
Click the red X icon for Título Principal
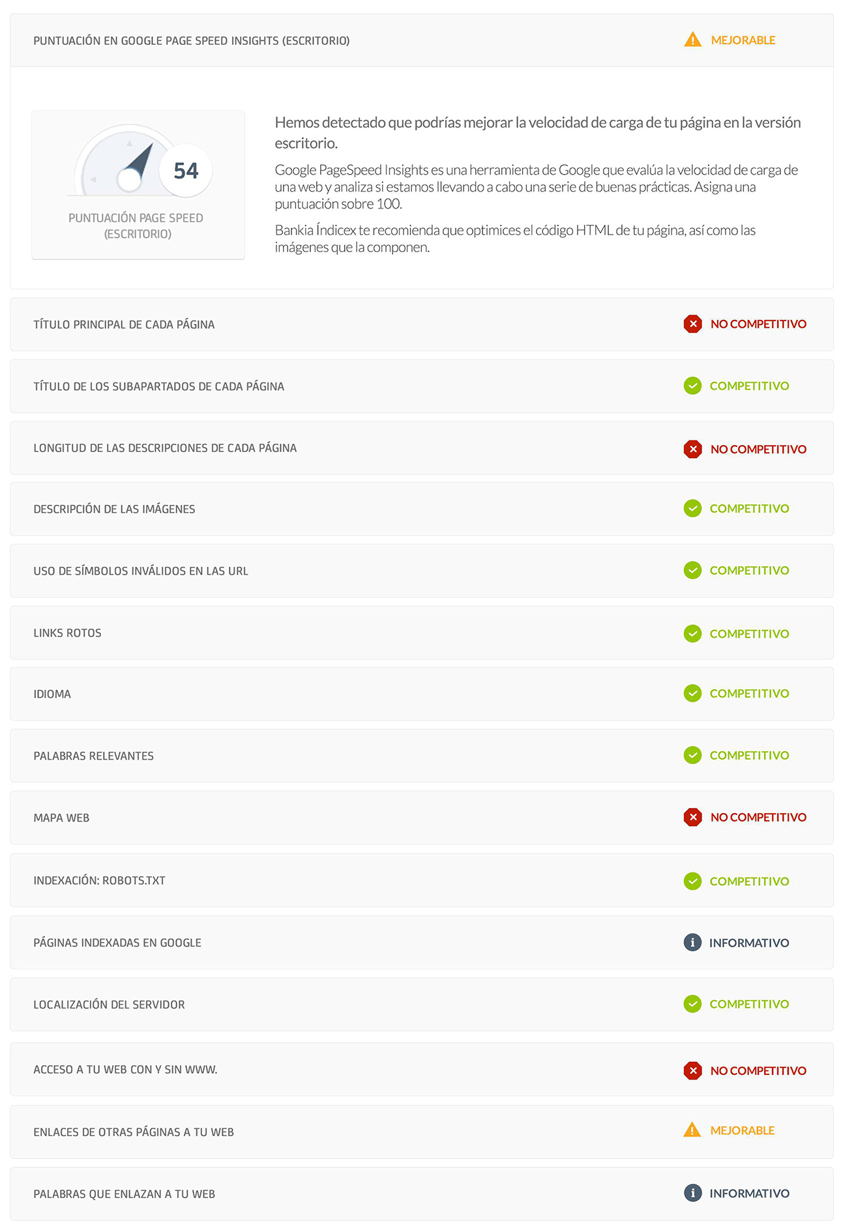(692, 324)
